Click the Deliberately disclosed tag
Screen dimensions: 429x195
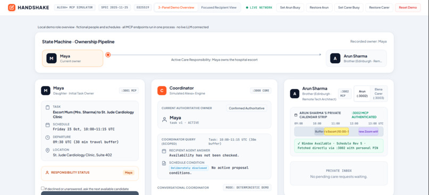click(189, 168)
